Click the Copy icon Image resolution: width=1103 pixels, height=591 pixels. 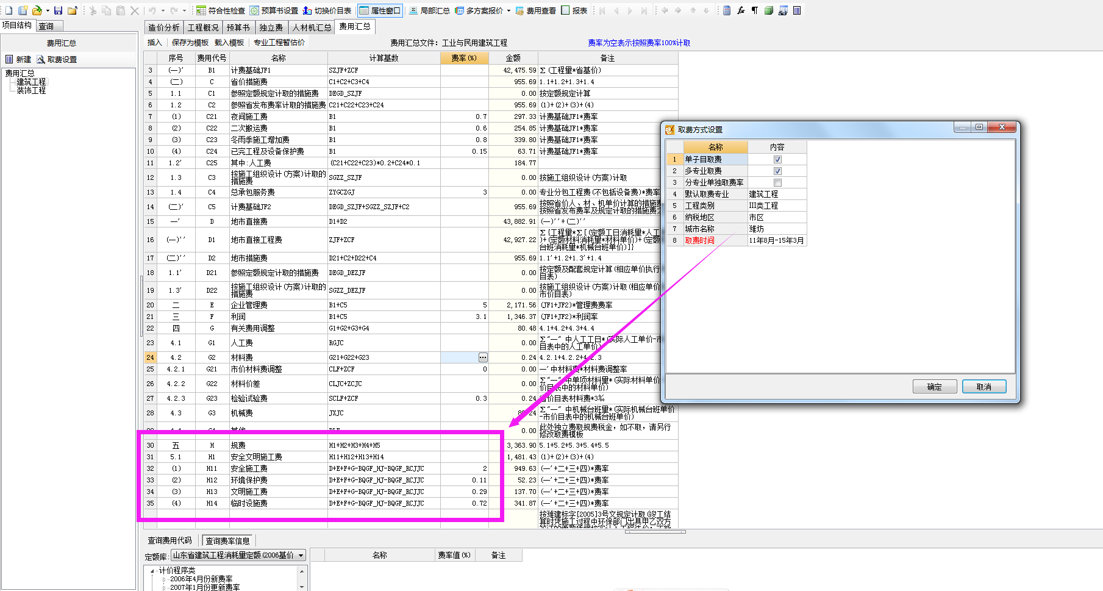pos(107,10)
